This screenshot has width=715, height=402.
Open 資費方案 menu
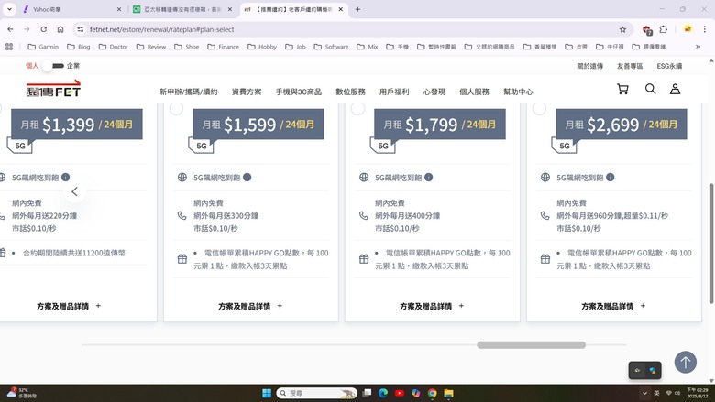coord(247,92)
